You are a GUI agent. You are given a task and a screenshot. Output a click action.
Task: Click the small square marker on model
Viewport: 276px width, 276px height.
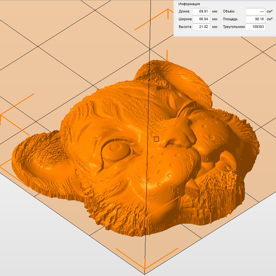pos(156,139)
